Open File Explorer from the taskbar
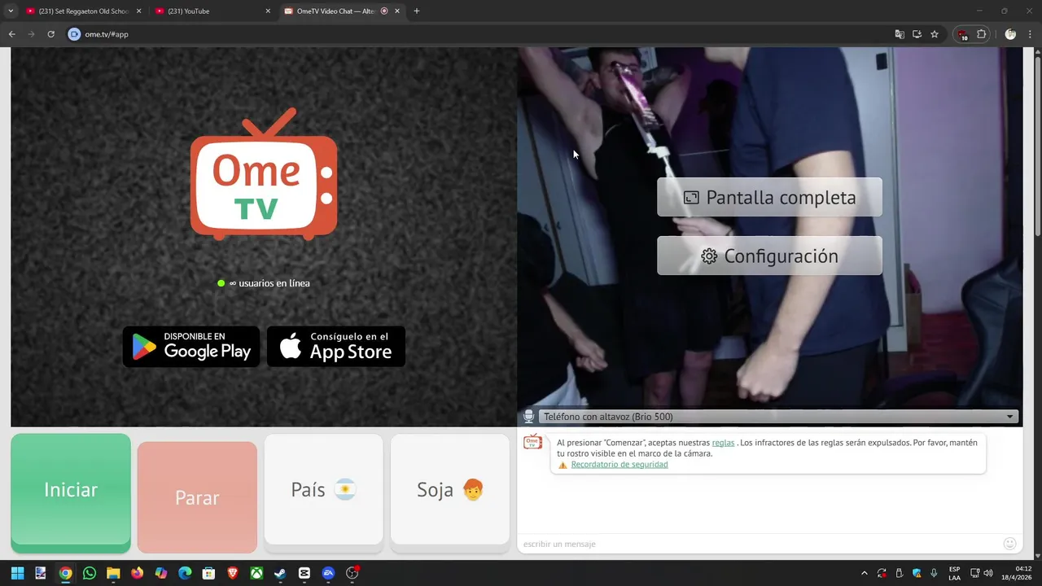This screenshot has height=586, width=1042. [x=113, y=573]
